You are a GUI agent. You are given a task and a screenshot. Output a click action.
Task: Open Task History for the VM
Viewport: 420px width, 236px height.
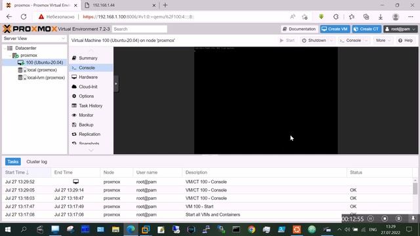91,106
